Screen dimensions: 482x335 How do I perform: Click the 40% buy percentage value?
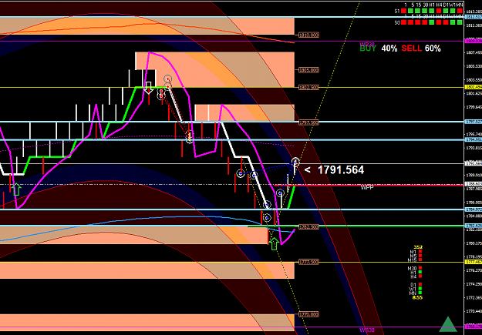coord(389,49)
